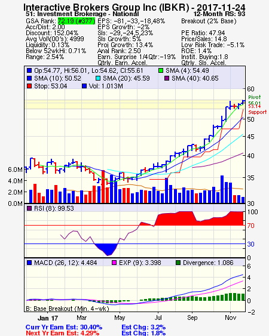Click the 'EPS Growth: -2%' text

(x=124, y=27)
